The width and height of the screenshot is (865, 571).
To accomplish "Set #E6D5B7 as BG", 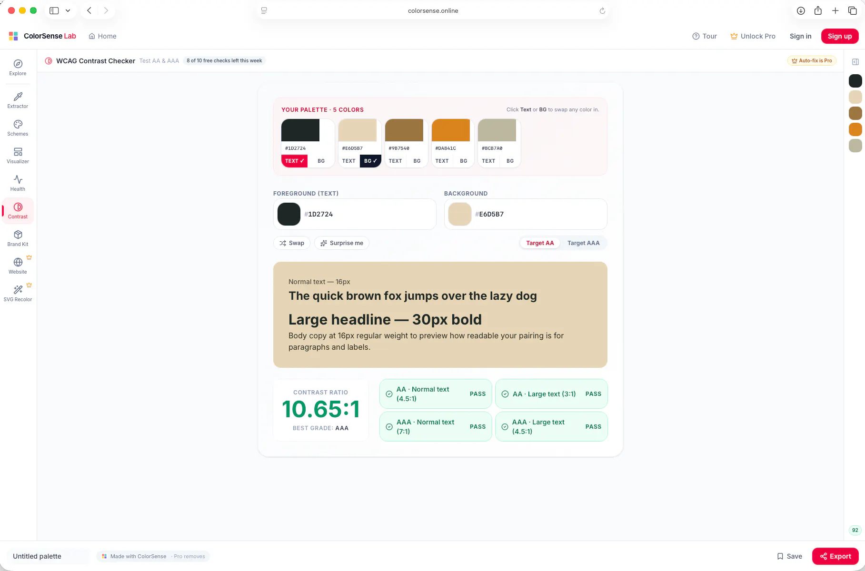I will [370, 161].
